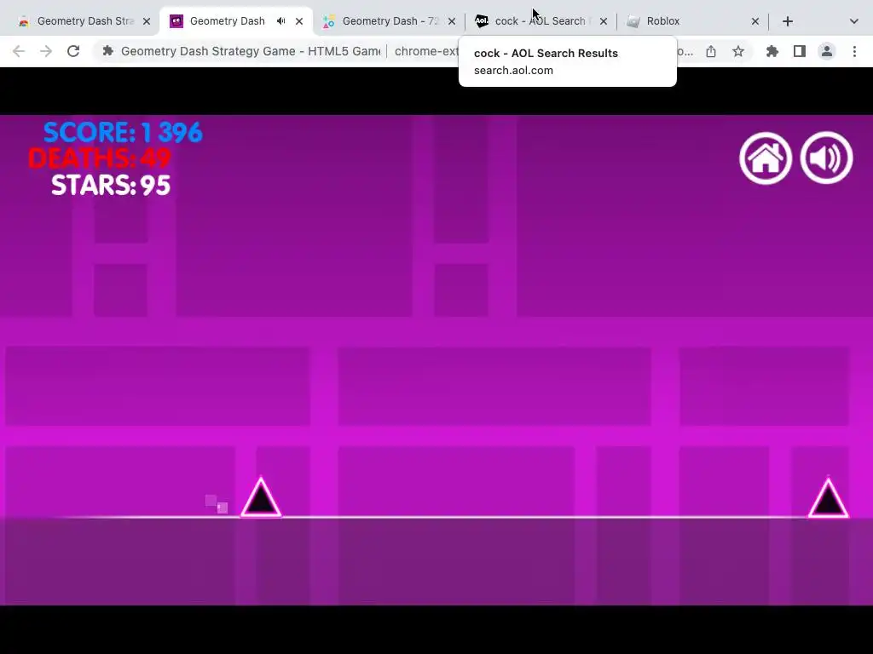Click the left spike obstacle in game

(261, 497)
